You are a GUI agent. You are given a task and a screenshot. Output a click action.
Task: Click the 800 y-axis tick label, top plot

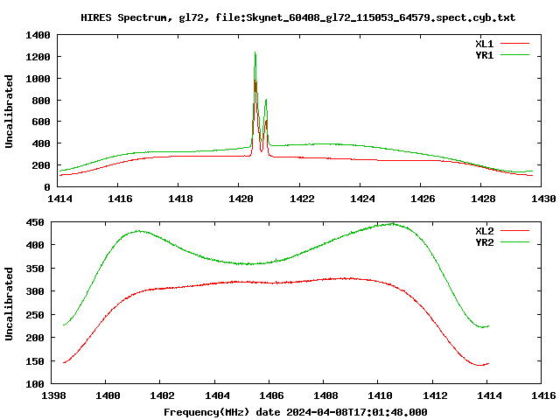(x=41, y=101)
